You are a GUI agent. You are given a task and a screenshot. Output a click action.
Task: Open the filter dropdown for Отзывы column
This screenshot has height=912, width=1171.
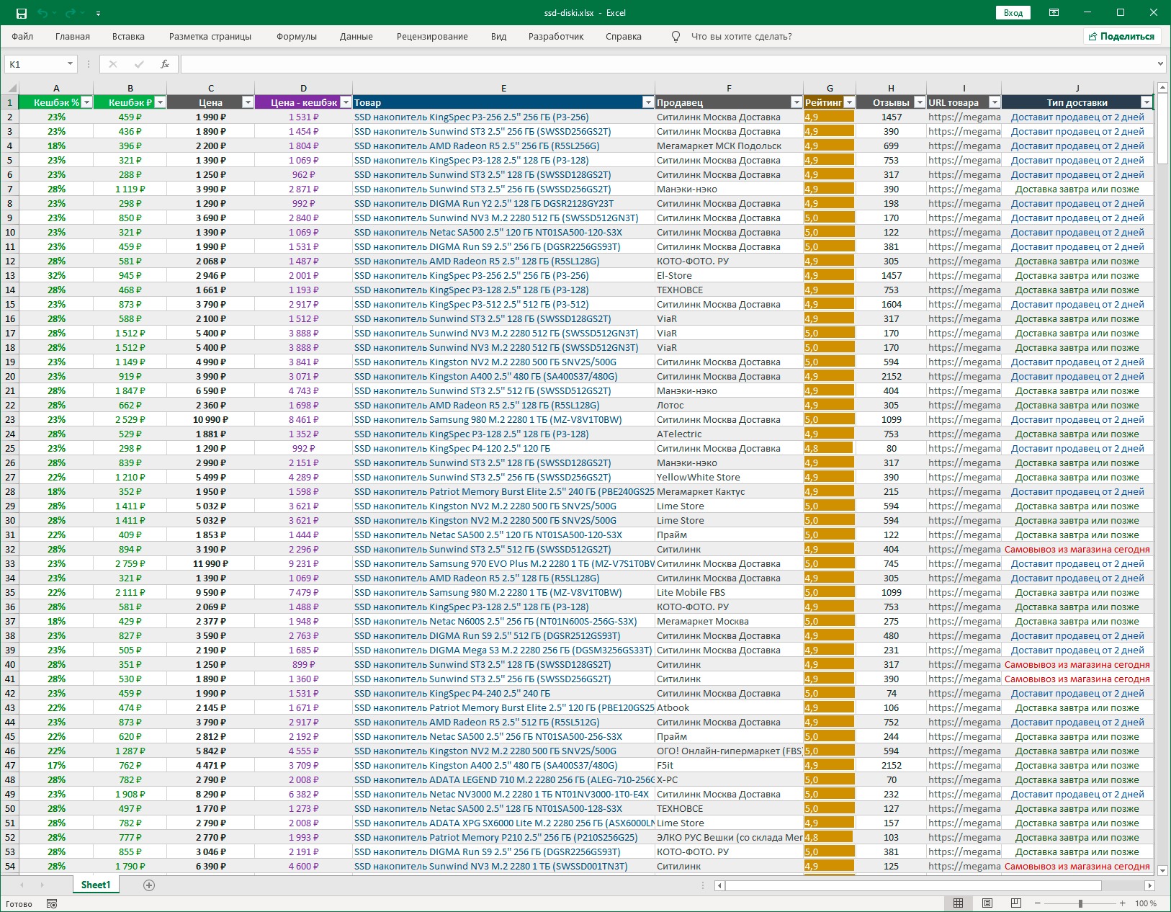tap(919, 102)
